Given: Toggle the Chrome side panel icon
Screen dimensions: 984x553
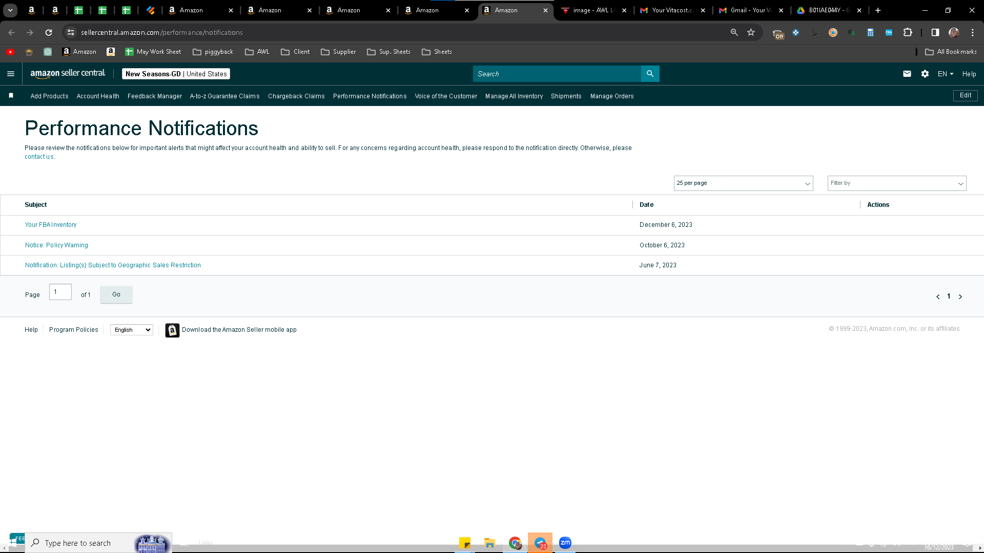Looking at the screenshot, I should point(935,32).
